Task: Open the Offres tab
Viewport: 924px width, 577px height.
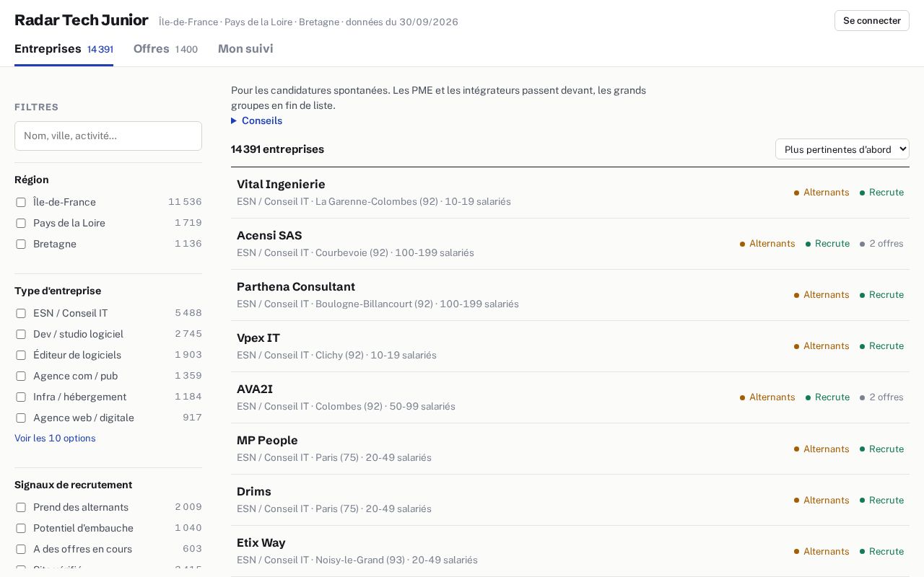Action: [x=165, y=49]
